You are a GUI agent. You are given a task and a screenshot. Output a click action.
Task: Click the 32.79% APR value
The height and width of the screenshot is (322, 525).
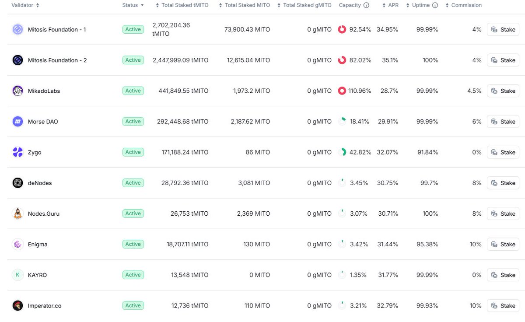click(x=388, y=305)
